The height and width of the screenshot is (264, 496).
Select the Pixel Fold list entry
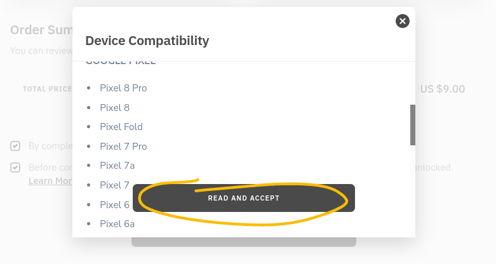pyautogui.click(x=121, y=127)
